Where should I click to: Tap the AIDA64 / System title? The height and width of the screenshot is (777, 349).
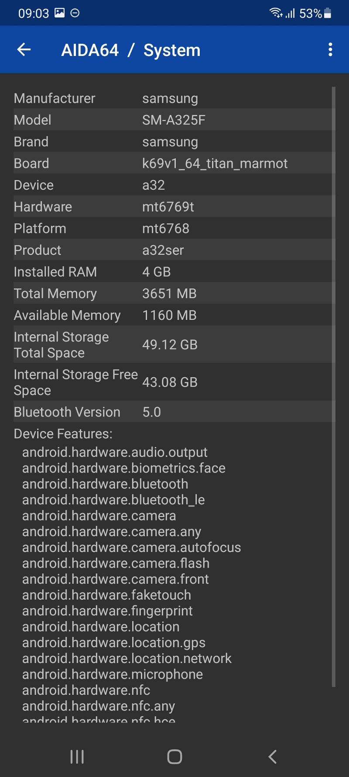tap(131, 50)
